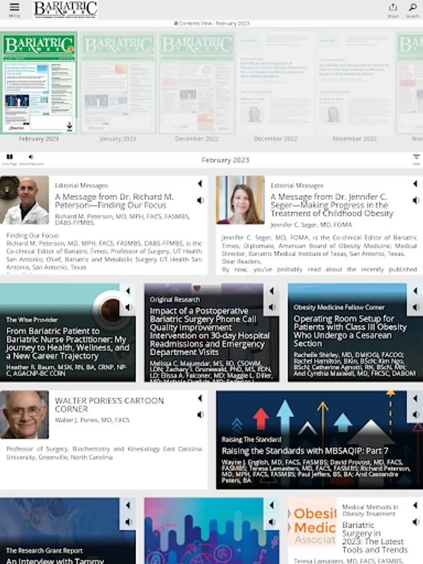Image resolution: width=423 pixels, height=564 pixels.
Task: Open 'Operating Room Setup' Cesarean article
Action: [x=350, y=331]
